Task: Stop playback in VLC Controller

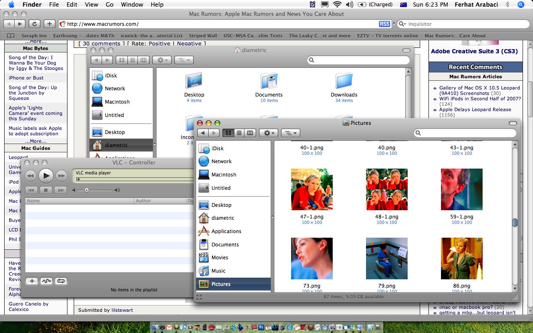Action: click(46, 190)
